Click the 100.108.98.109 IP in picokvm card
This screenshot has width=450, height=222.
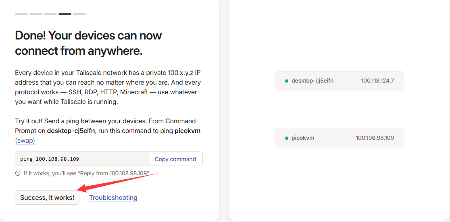click(375, 138)
